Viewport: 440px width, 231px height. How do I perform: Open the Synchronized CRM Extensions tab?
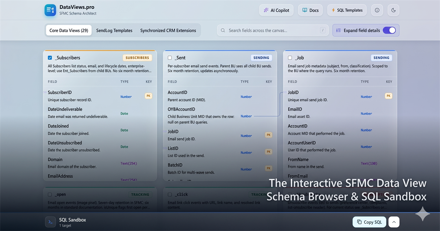coord(168,30)
